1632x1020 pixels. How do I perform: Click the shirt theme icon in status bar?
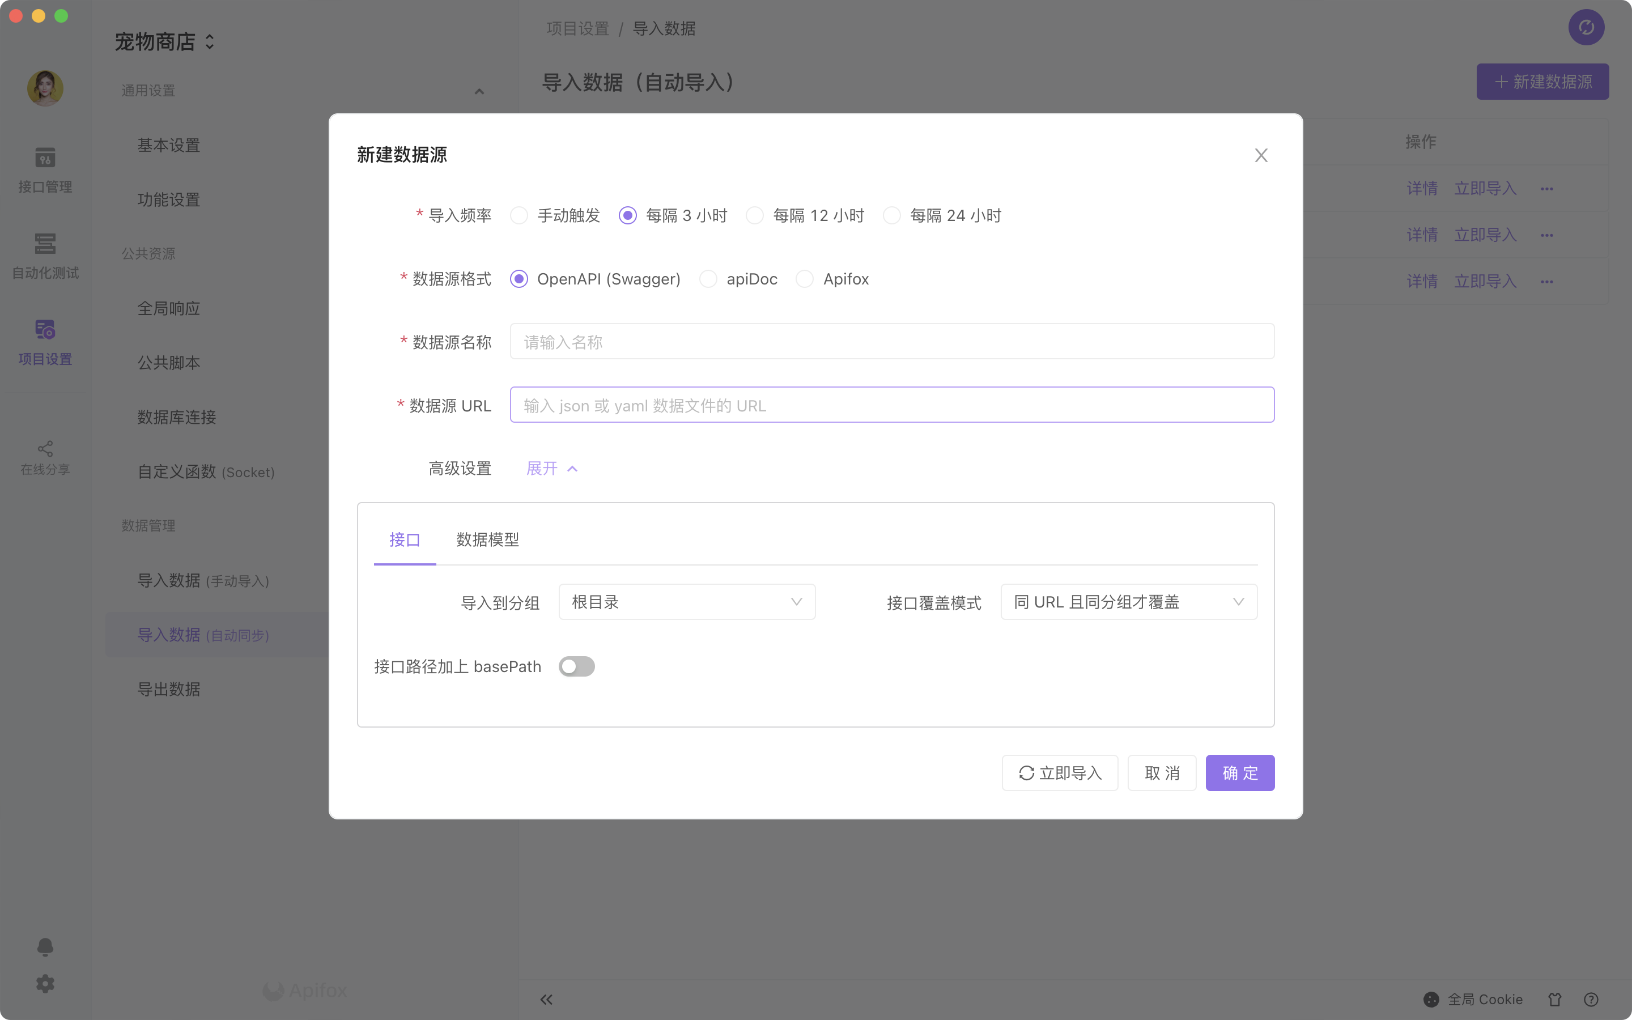point(1555,999)
